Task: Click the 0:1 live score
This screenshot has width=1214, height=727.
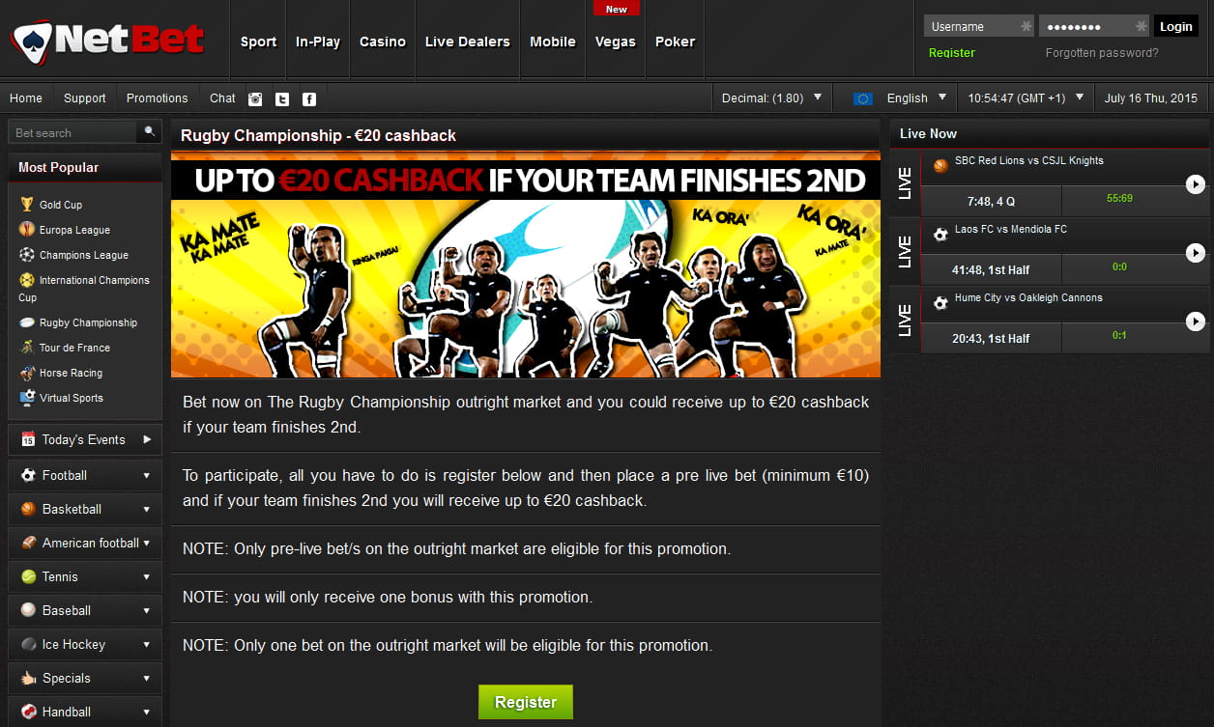Action: click(1120, 336)
